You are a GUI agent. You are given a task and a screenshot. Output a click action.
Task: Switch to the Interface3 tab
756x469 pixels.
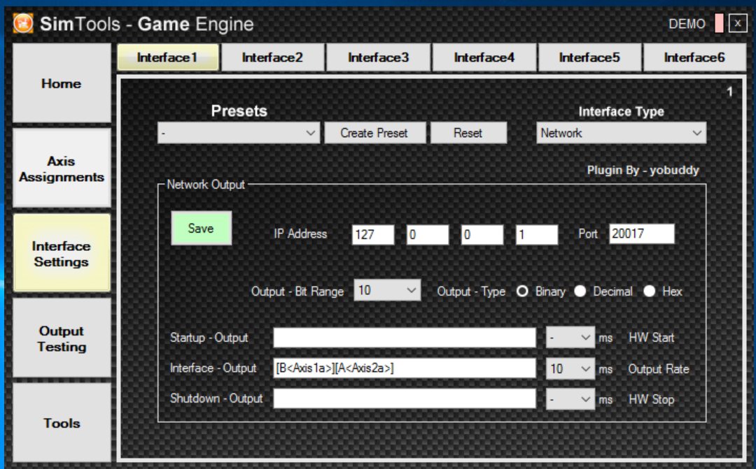pos(379,57)
